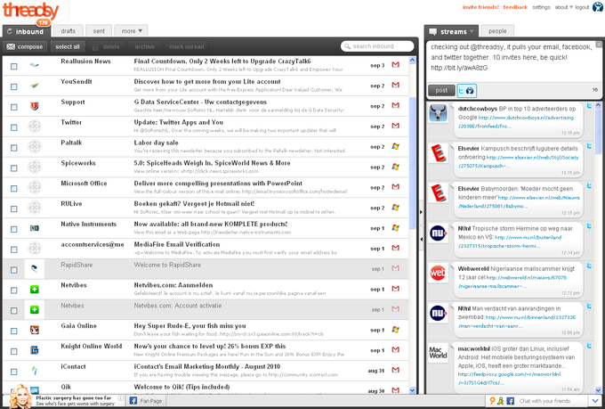Open the drafts tab

[x=68, y=31]
